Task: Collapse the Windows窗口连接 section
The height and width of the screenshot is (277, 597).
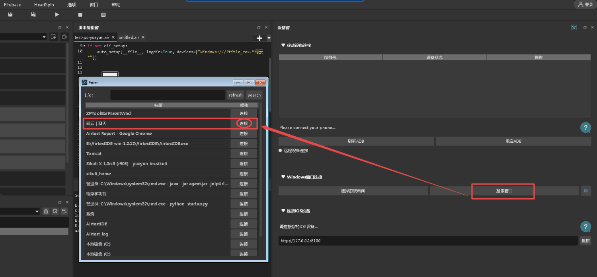Action: click(283, 177)
